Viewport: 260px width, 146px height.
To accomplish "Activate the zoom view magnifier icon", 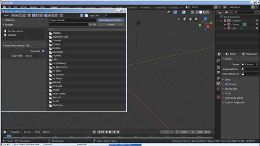I will (196, 19).
